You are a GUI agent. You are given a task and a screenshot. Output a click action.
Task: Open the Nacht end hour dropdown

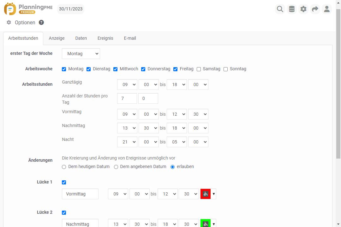176,142
